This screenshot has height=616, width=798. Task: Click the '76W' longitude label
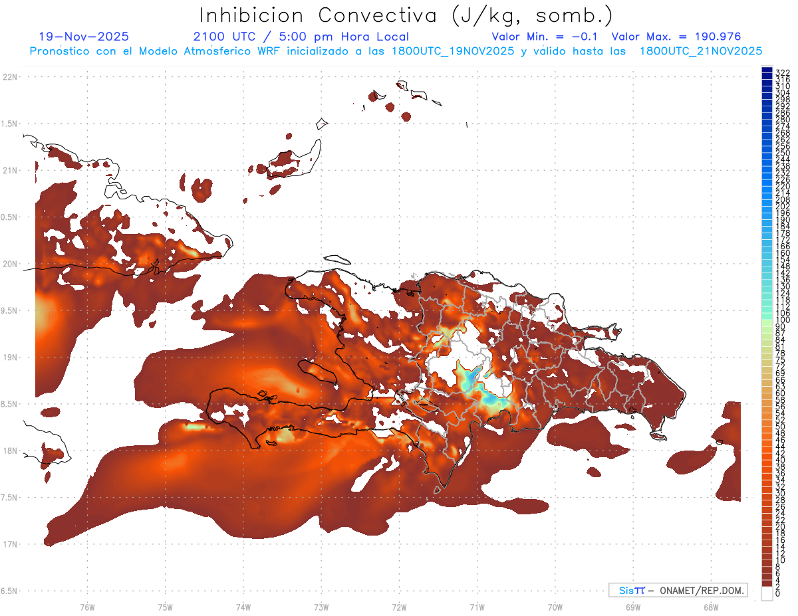tap(87, 607)
